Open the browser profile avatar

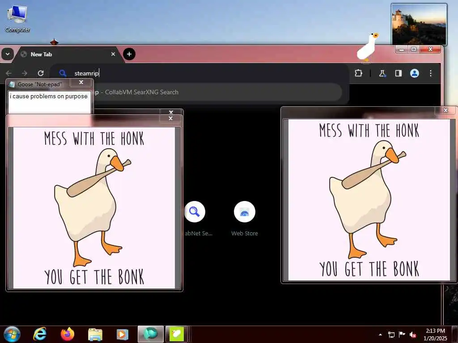click(x=415, y=73)
